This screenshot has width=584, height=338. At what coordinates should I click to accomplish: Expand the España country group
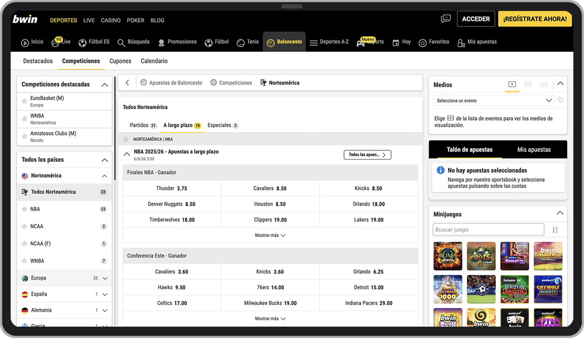105,294
